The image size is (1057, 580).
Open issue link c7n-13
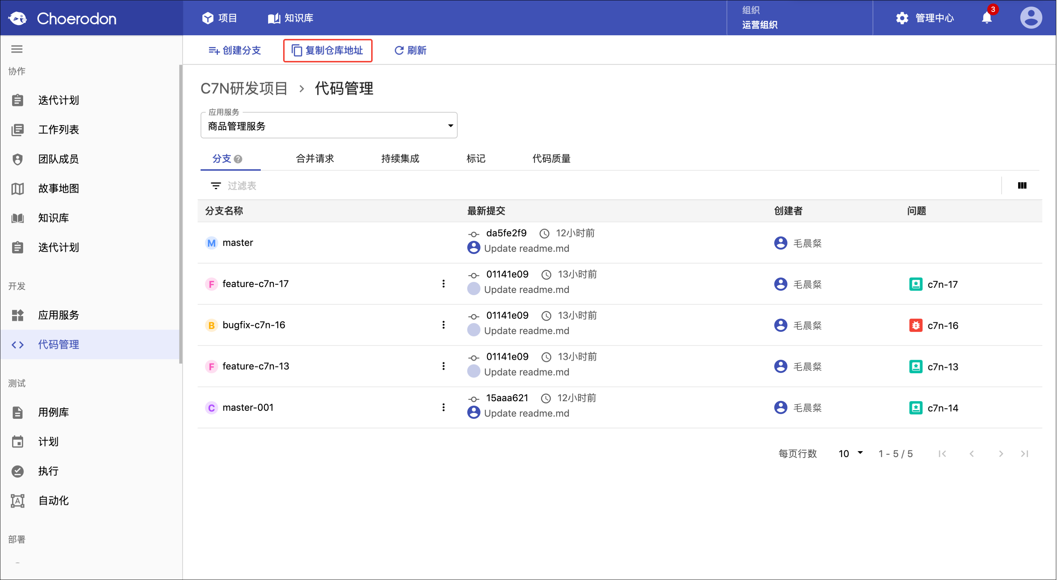(943, 367)
